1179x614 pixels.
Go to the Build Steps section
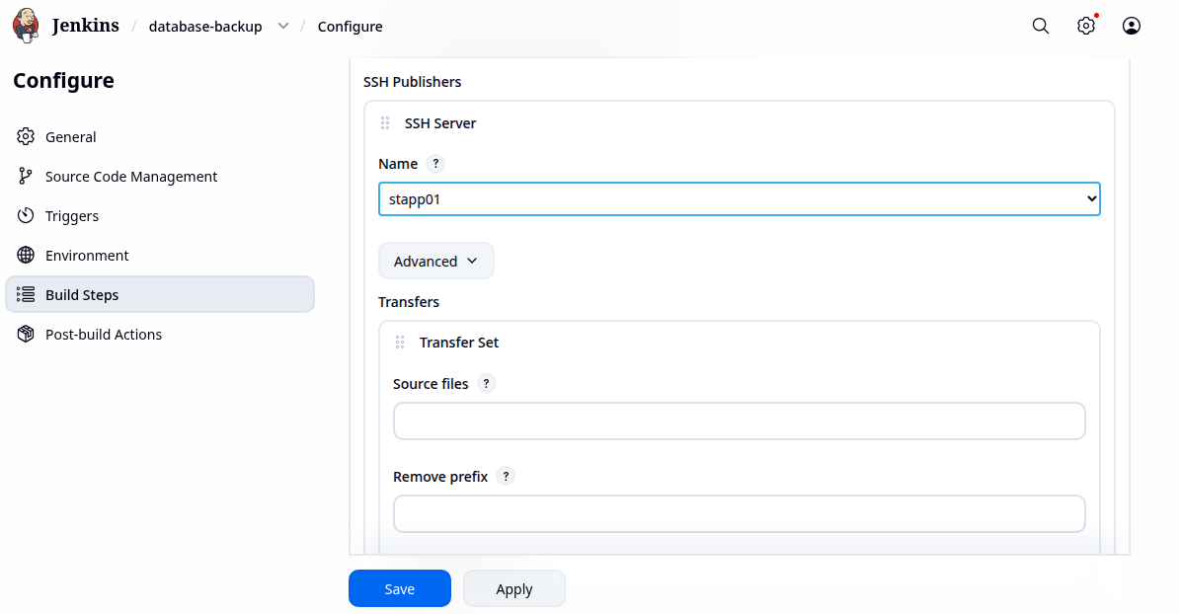click(159, 294)
